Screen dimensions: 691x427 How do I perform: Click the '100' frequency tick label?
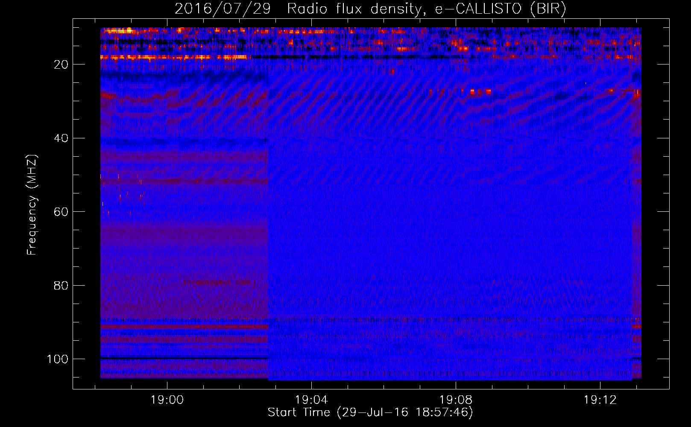tap(58, 359)
